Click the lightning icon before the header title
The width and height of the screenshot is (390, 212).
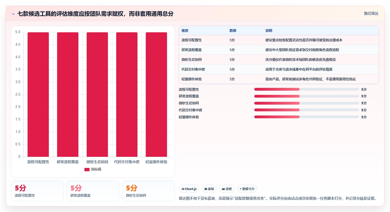(x=13, y=14)
